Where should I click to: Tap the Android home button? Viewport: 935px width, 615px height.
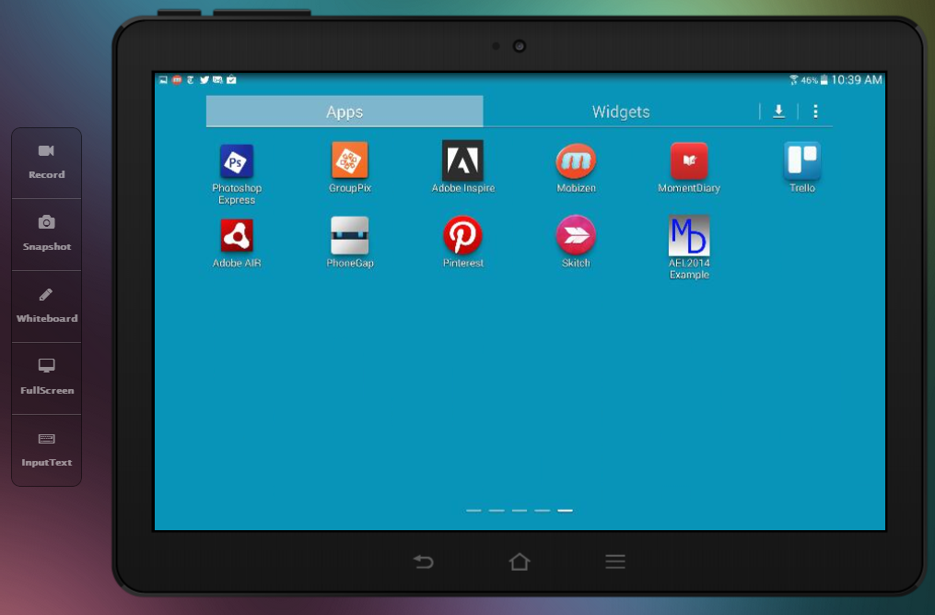click(x=520, y=562)
